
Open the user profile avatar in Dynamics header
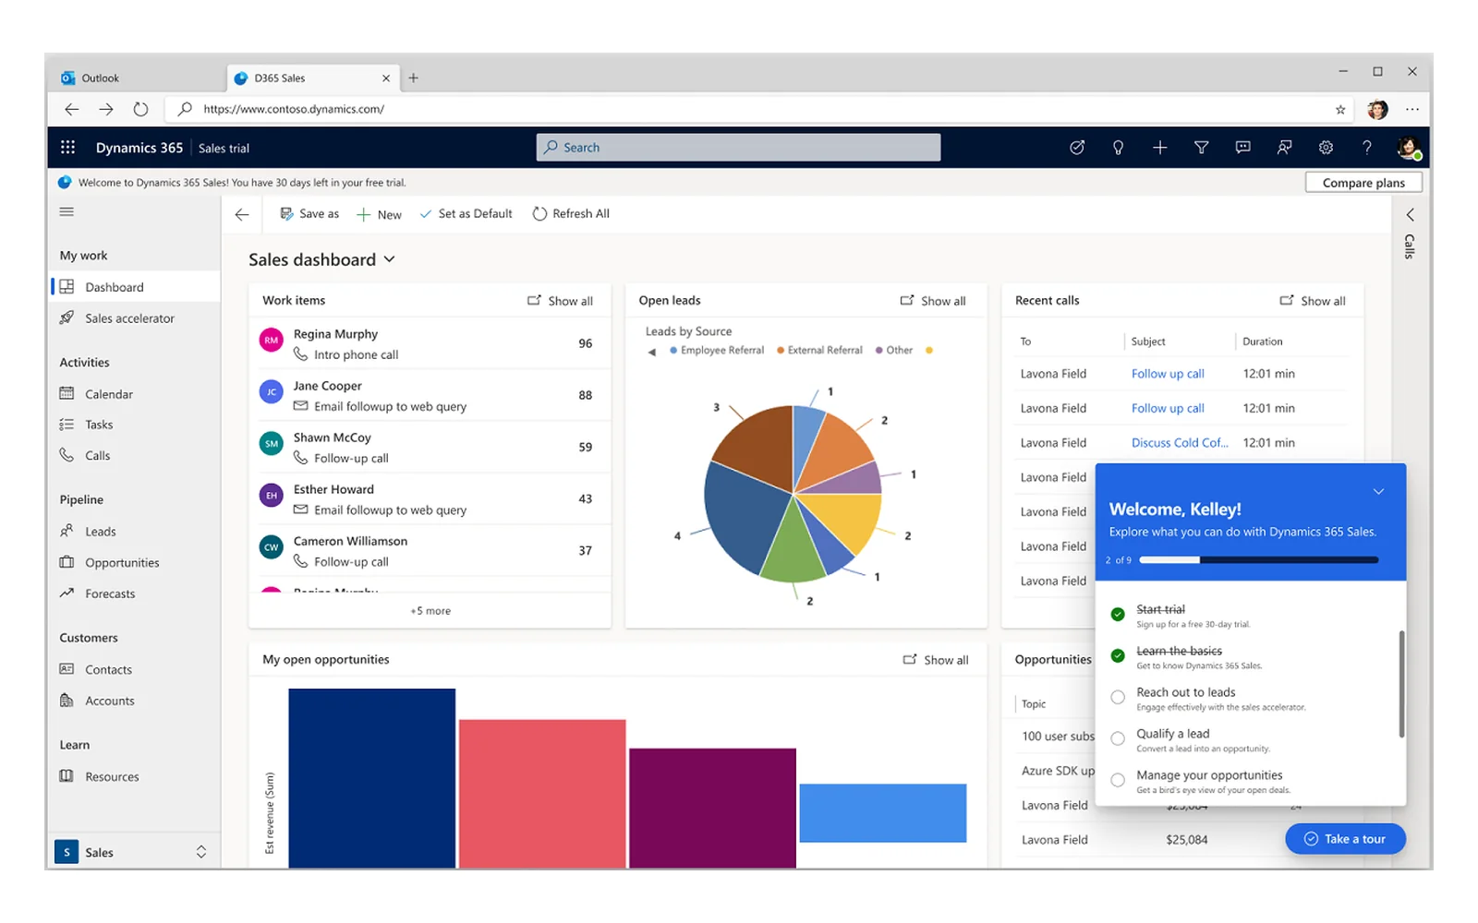pyautogui.click(x=1408, y=148)
